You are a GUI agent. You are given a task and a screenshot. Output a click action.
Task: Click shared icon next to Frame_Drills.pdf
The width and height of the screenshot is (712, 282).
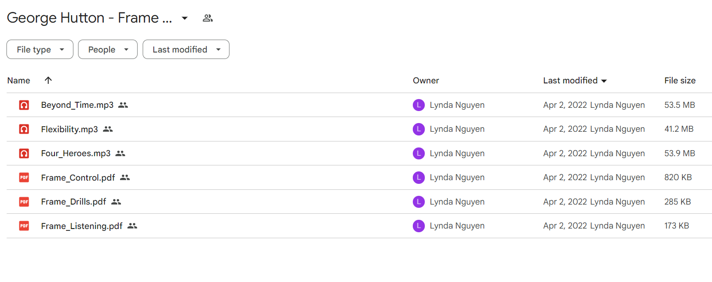coord(116,202)
